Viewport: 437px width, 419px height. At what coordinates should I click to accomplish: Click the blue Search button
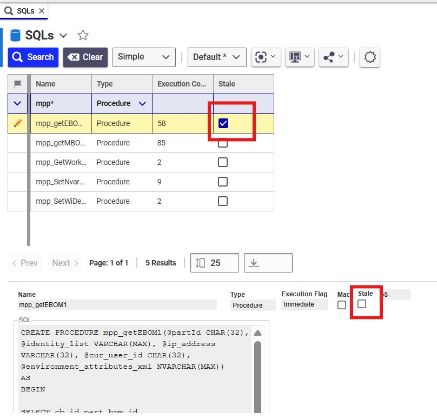click(33, 57)
